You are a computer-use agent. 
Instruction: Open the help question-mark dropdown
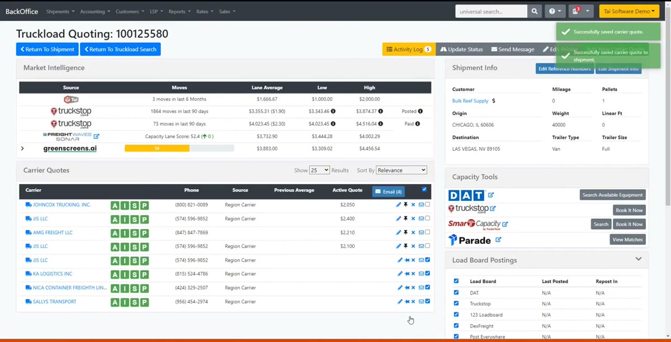[x=555, y=11]
